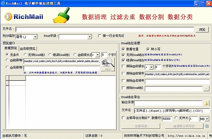Click the broom cleaning icon

[62, 15]
